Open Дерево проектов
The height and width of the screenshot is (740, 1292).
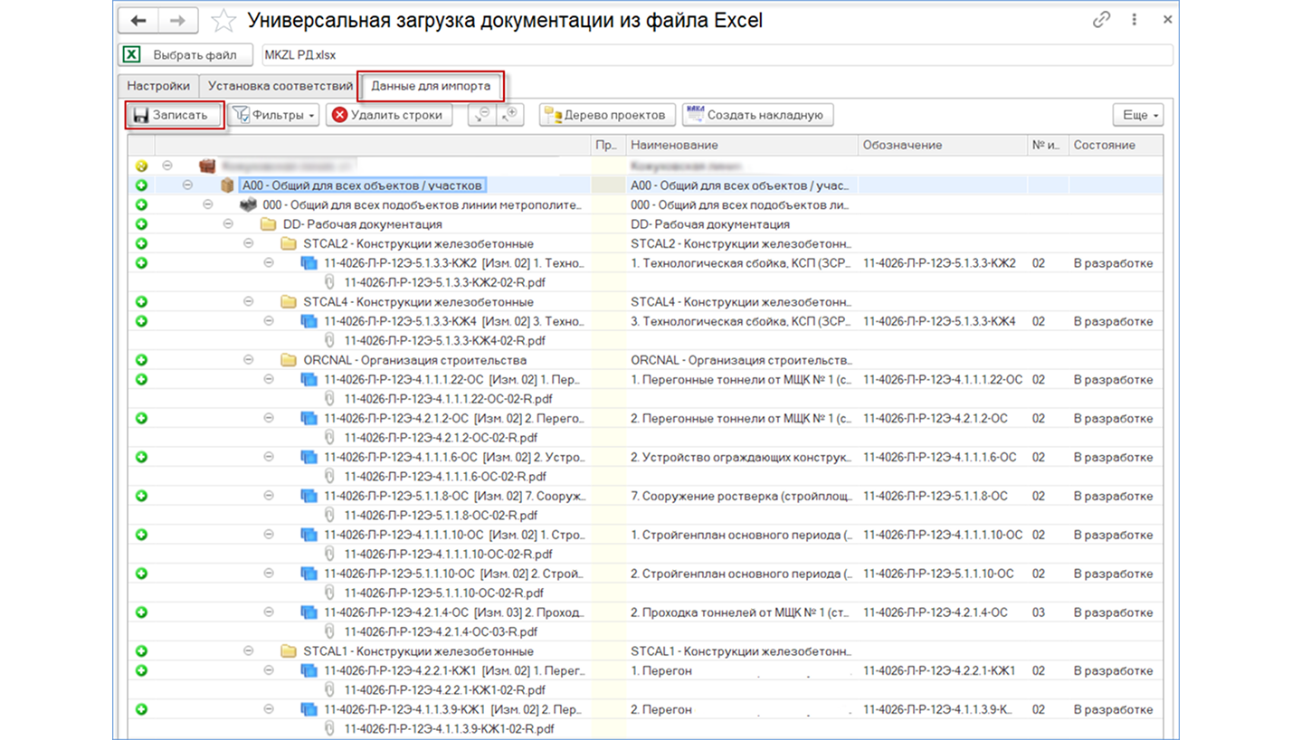point(608,115)
